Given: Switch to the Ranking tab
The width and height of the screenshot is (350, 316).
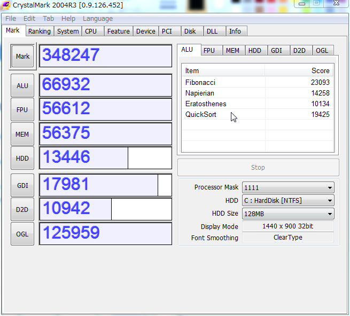Looking at the screenshot, I should 40,31.
